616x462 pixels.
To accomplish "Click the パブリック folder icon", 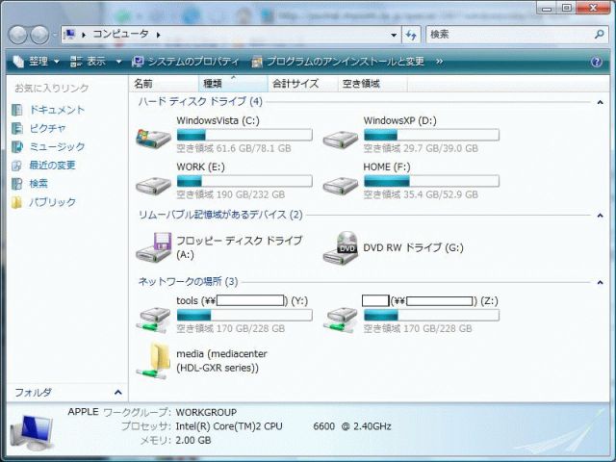I will pos(17,202).
